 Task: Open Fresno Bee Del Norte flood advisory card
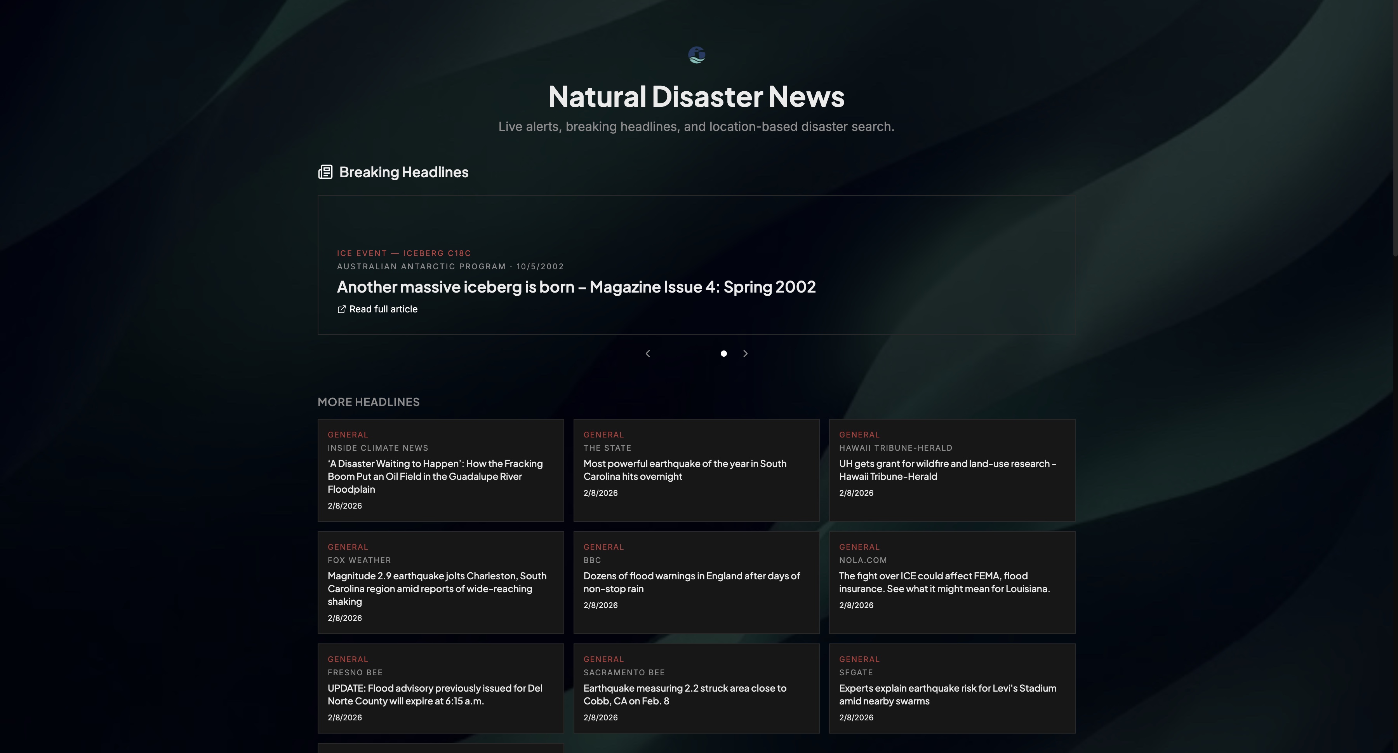pyautogui.click(x=440, y=689)
